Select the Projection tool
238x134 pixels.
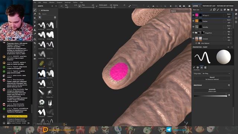point(35,18)
